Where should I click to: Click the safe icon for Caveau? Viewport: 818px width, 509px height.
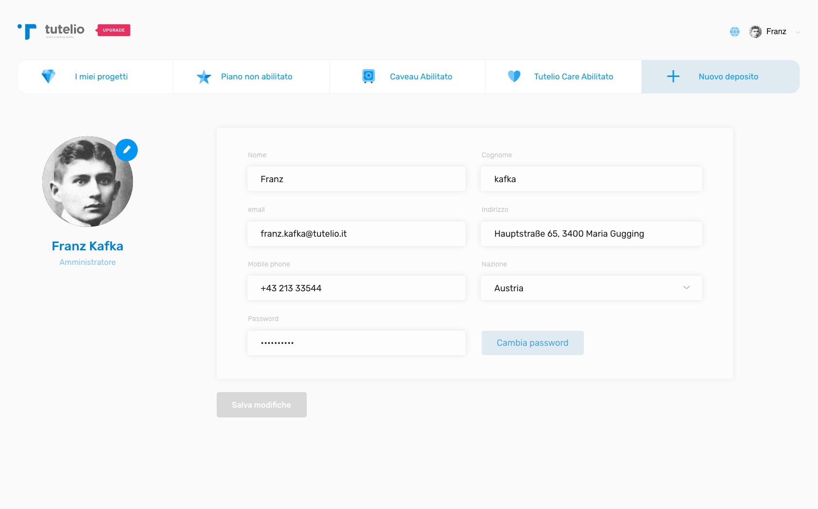369,76
